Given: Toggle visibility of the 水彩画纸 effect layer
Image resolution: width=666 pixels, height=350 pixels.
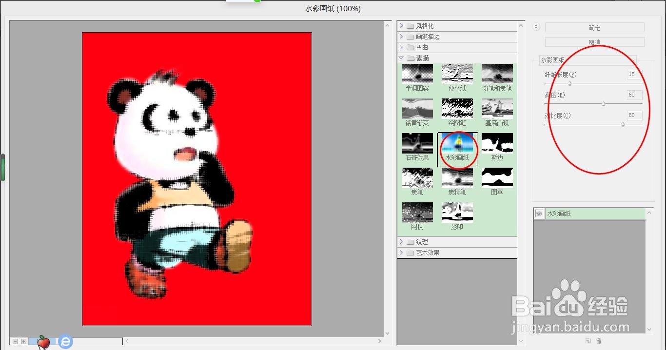Looking at the screenshot, I should 538,214.
